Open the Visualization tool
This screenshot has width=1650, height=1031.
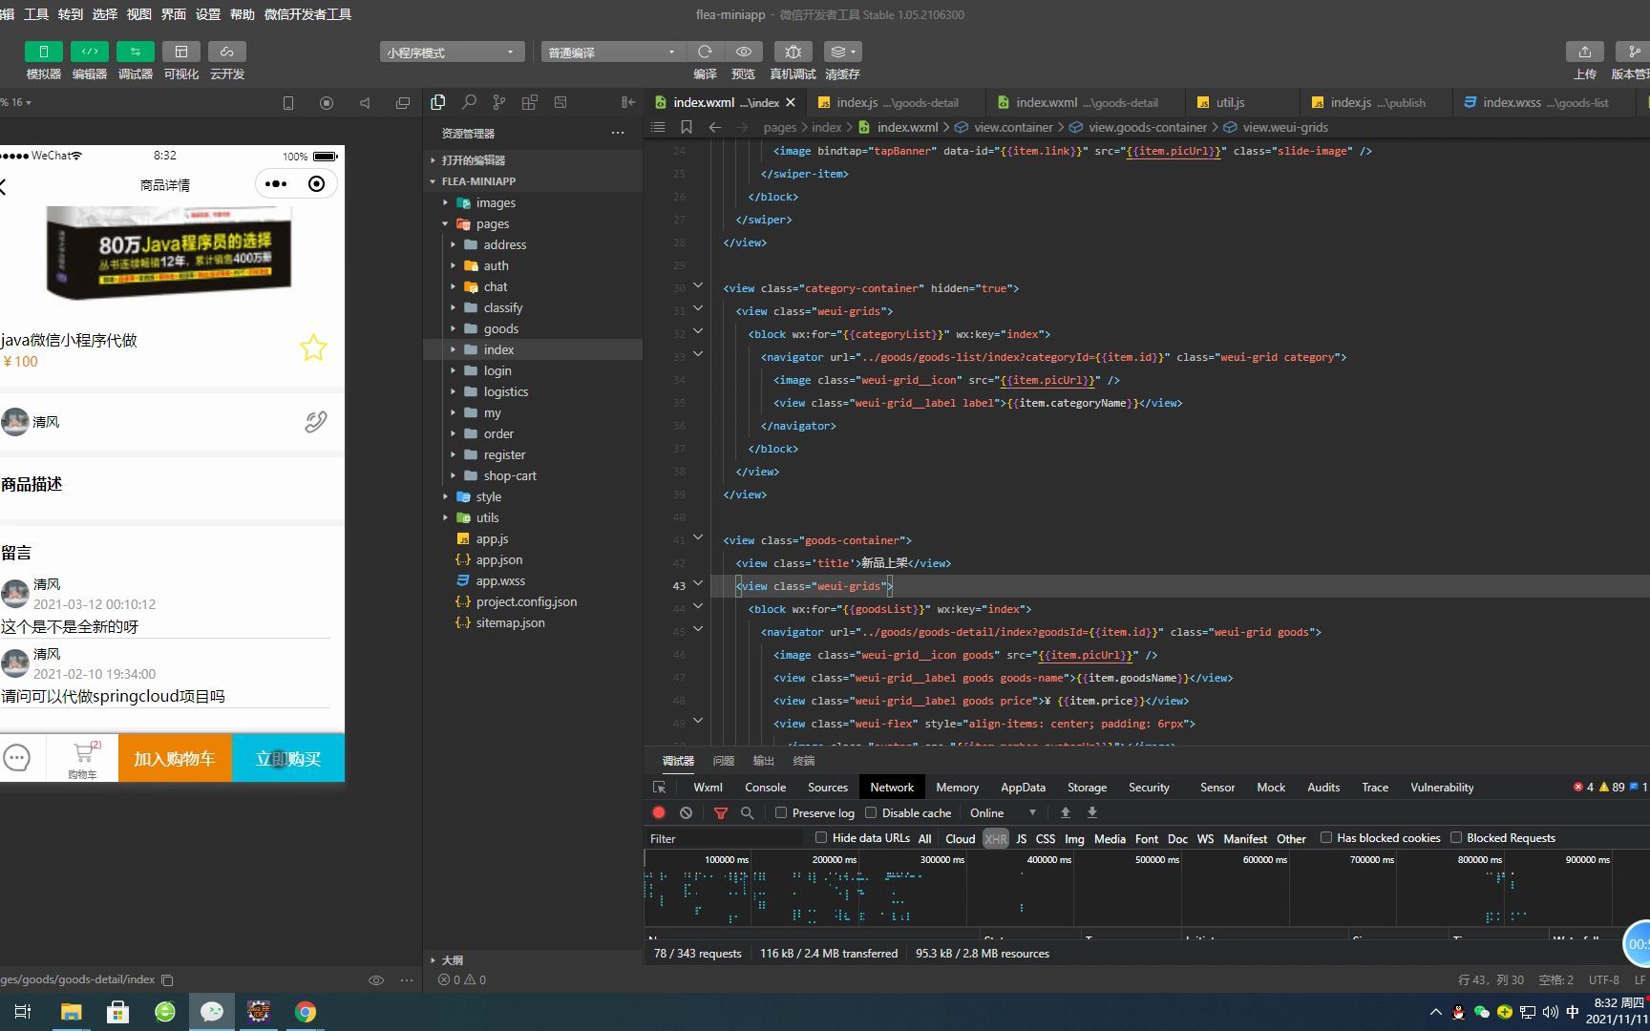click(181, 52)
